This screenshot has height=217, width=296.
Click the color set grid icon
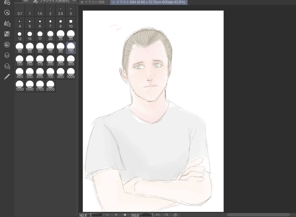coord(7,34)
